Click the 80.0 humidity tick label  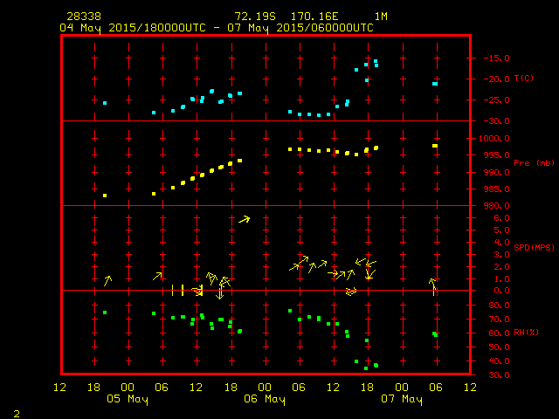pos(499,306)
